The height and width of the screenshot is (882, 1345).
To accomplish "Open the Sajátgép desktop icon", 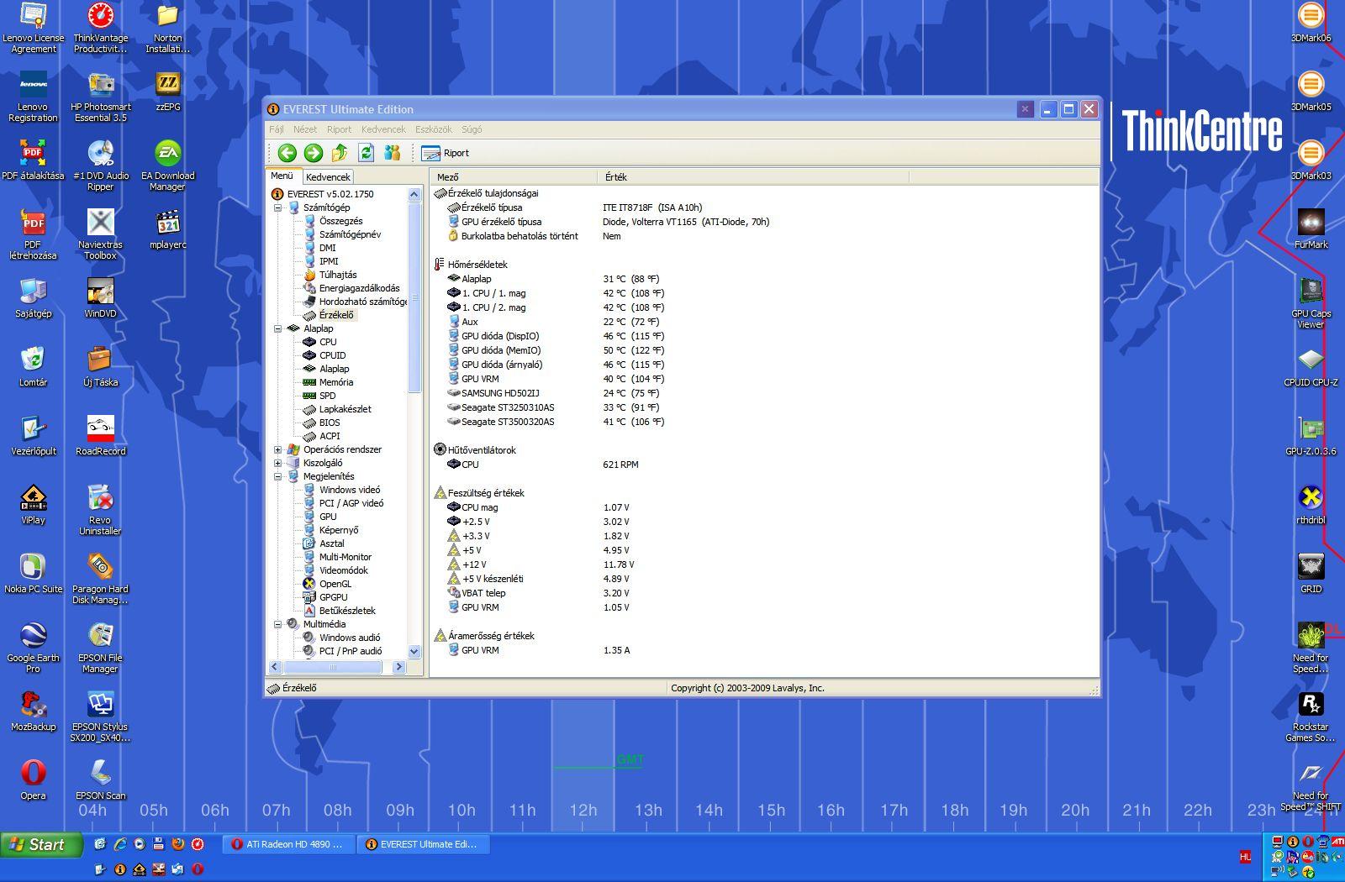I will point(34,297).
